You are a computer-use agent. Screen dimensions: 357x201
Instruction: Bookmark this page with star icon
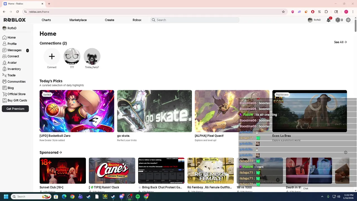point(283,12)
